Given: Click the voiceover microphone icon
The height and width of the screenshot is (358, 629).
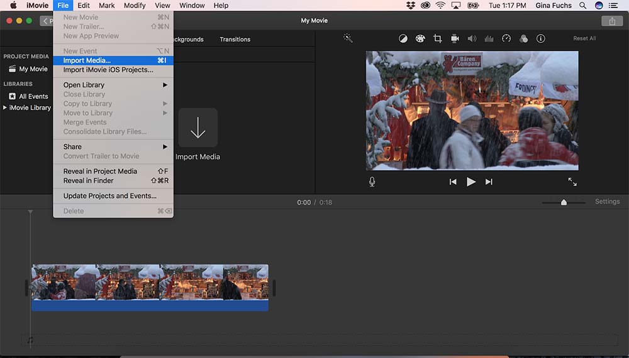Looking at the screenshot, I should click(372, 182).
